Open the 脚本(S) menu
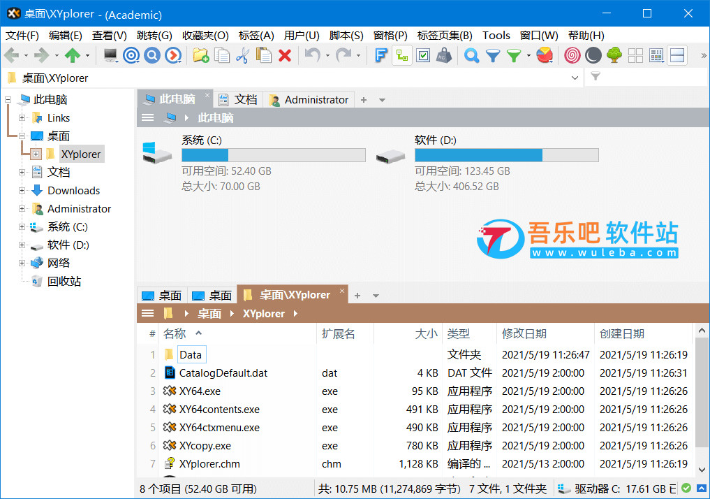Screen dimensions: 710x499 pos(346,36)
